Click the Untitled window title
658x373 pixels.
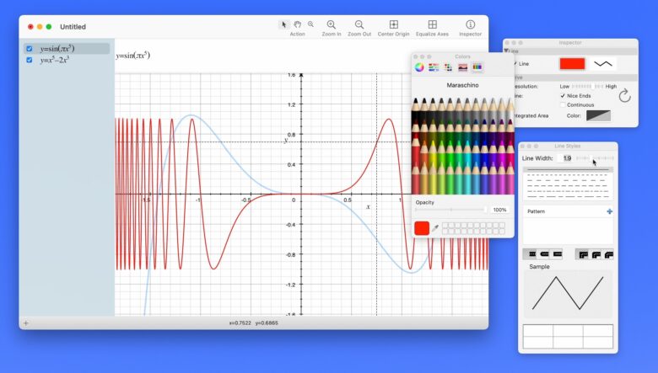(73, 27)
